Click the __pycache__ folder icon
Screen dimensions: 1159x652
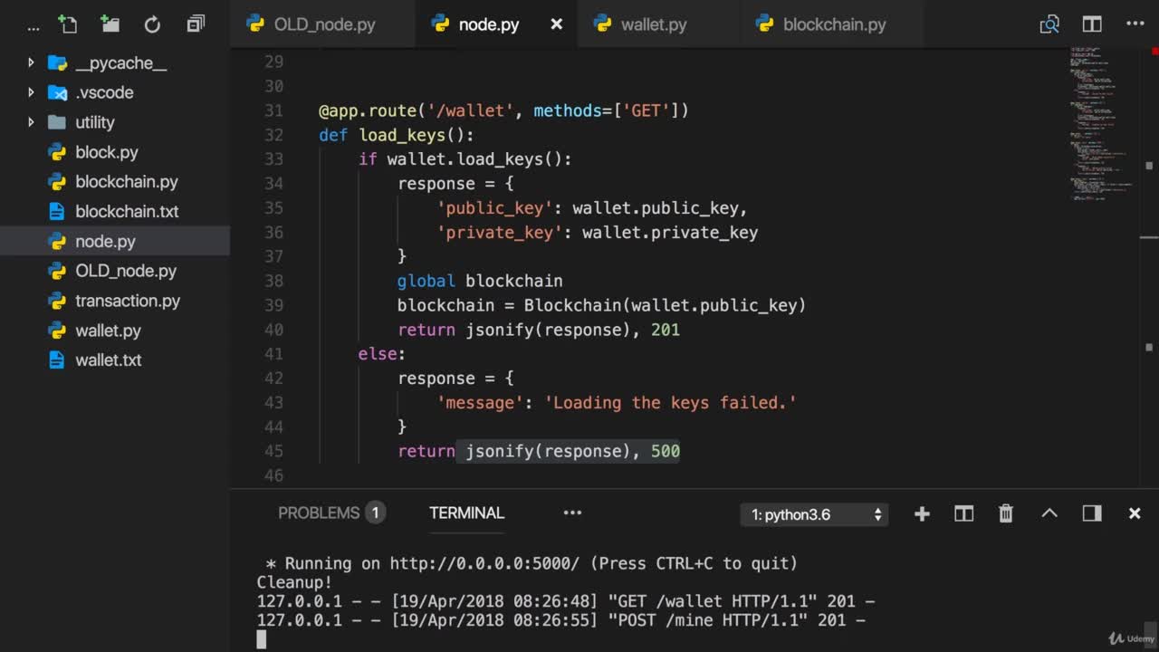(x=57, y=62)
